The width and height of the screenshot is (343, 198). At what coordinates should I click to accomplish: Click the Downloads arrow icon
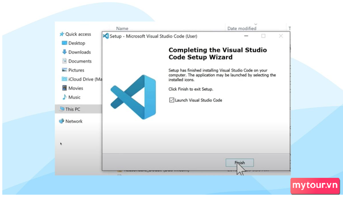pos(64,52)
